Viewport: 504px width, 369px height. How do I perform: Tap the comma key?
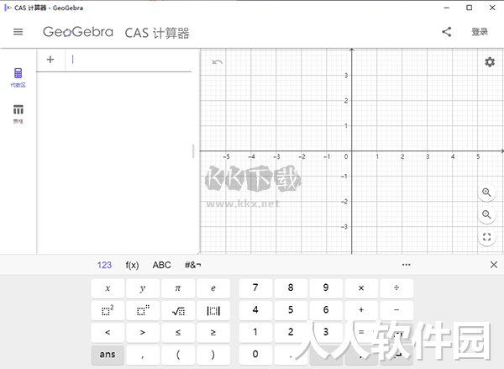tap(143, 355)
